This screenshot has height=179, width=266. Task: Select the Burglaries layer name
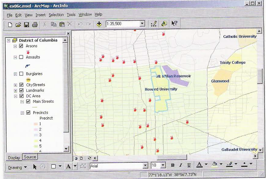coord(34,74)
